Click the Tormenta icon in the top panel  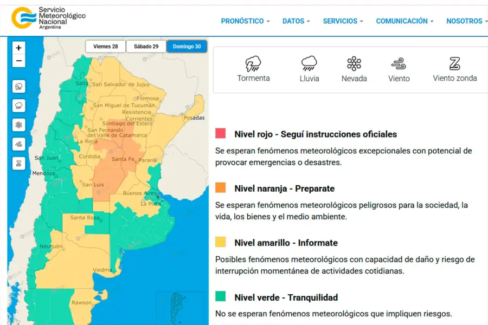253,64
